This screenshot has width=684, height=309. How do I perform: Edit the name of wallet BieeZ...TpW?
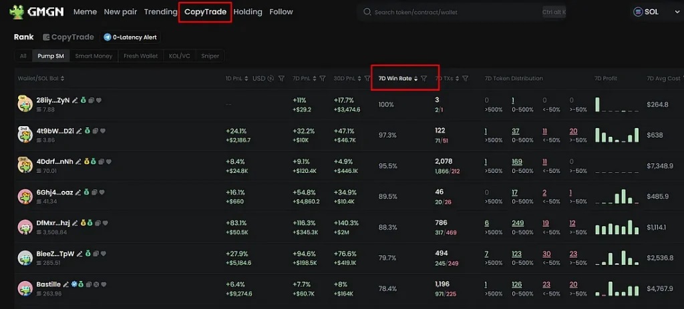pos(80,254)
